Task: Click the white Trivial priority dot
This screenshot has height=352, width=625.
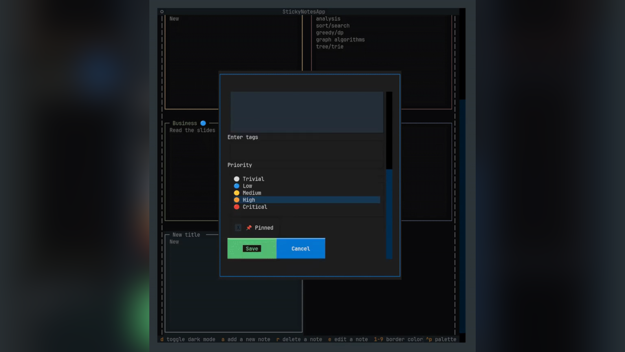Action: [237, 179]
